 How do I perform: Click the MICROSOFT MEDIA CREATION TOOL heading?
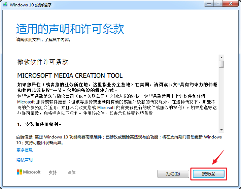tap(70, 75)
